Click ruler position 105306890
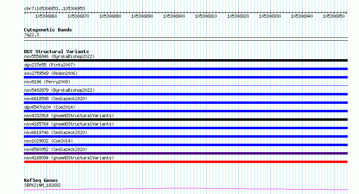Image resolution: width=359 pixels, height=194 pixels. coord(142,16)
